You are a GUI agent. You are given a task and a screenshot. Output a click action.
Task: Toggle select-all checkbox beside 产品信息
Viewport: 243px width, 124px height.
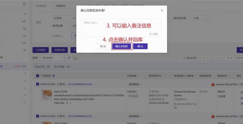tap(37, 76)
